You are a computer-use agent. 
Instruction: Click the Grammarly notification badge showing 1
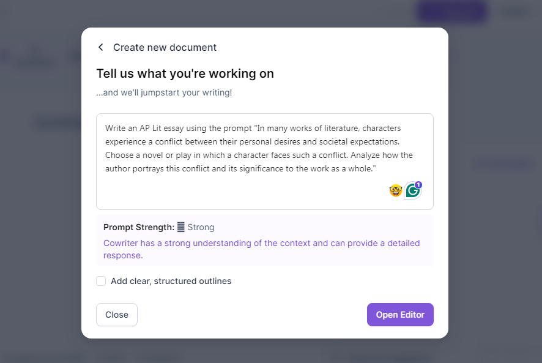418,184
